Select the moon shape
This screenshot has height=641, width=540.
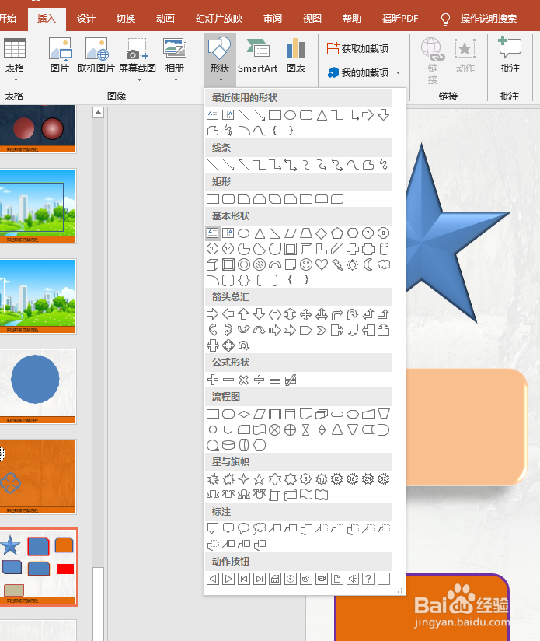tap(368, 264)
